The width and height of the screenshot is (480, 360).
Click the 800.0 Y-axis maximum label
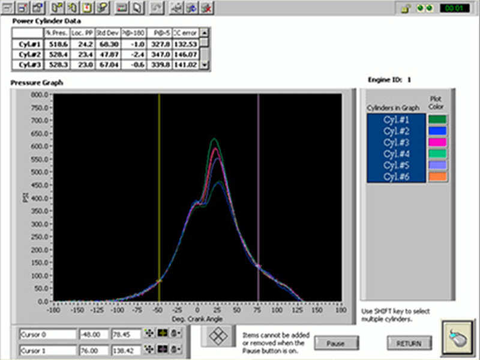[x=40, y=95]
